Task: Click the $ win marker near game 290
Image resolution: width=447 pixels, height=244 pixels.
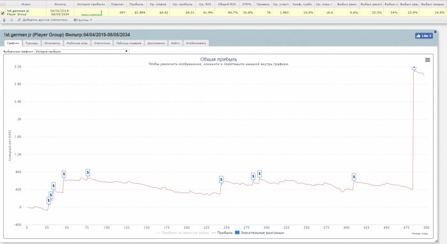Action: click(259, 174)
